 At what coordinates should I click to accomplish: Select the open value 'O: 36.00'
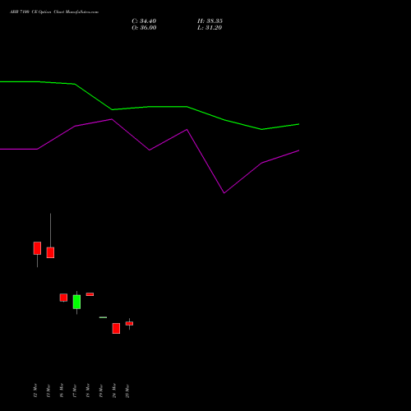(x=144, y=28)
